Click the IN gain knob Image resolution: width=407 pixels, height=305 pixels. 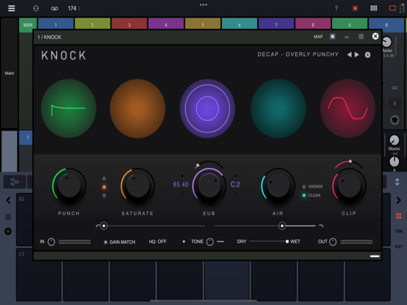tap(51, 242)
